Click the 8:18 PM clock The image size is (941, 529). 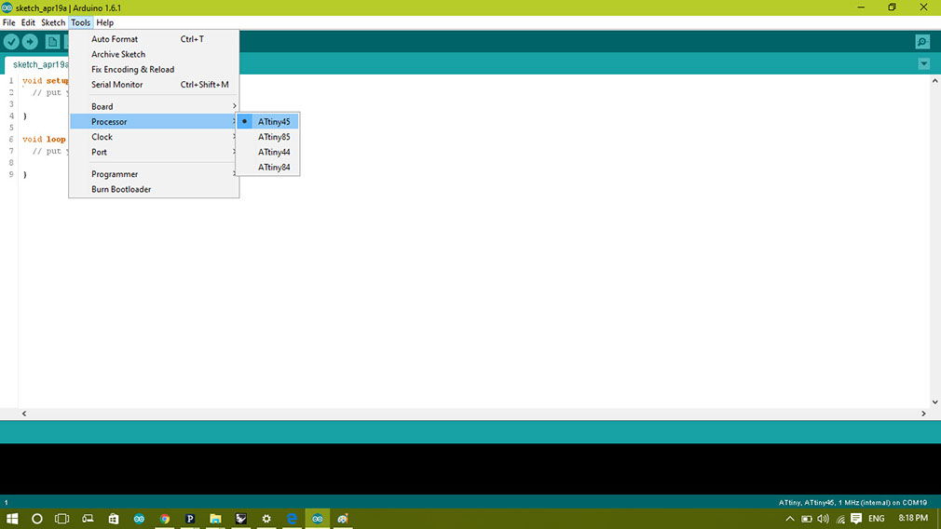click(913, 518)
